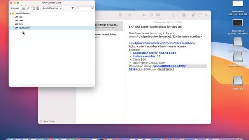The height and width of the screenshot is (140, 249).
Task: Click the delete note trash icon in Notes
Action: [x=120, y=15]
